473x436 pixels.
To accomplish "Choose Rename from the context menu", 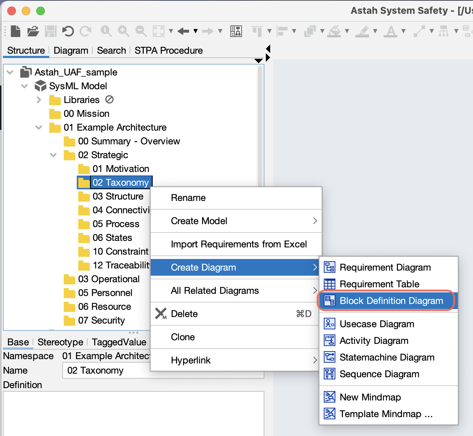I will [188, 198].
